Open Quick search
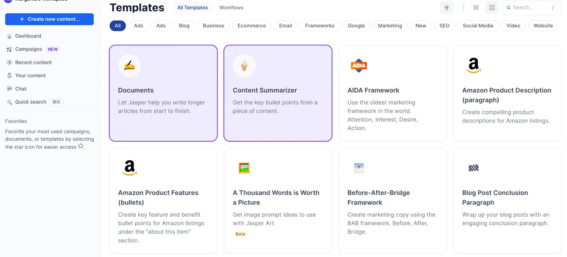 point(31,102)
